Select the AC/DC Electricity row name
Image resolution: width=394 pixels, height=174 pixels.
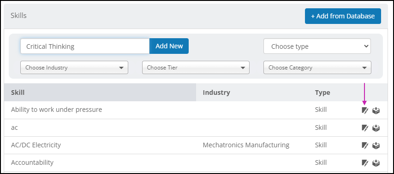[36, 145]
